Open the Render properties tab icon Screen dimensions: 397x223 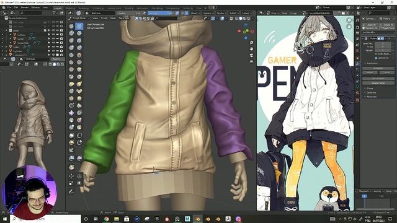pyautogui.click(x=357, y=27)
